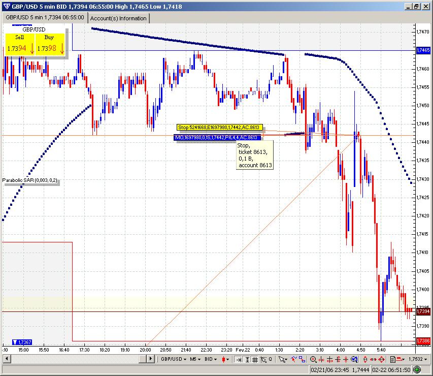Click the horizontal compress arrows icon

(321, 359)
